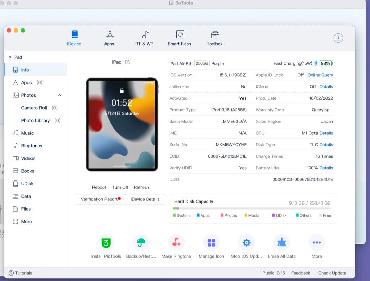
Task: Click the Others teal legend swatch
Action: (297, 215)
